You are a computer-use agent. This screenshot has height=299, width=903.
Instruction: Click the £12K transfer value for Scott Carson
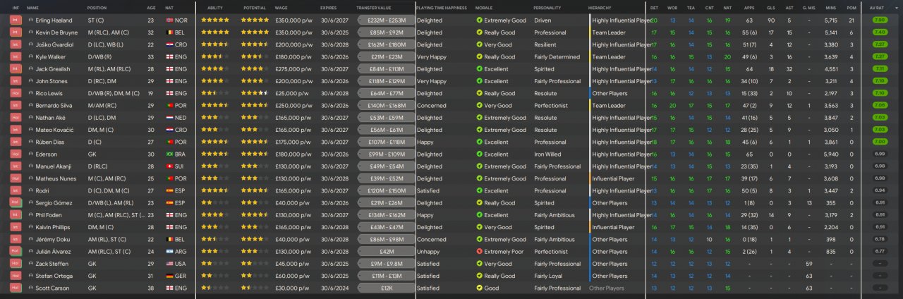(387, 288)
